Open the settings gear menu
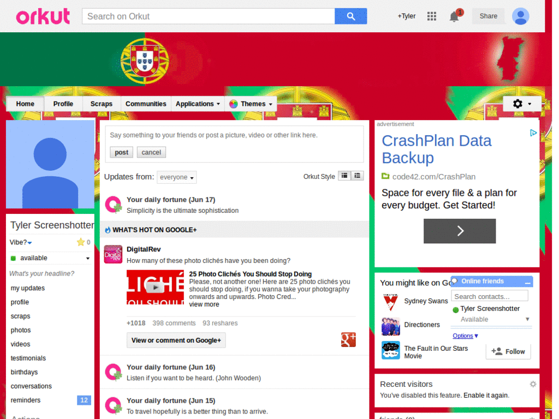The width and height of the screenshot is (559, 419). (522, 104)
